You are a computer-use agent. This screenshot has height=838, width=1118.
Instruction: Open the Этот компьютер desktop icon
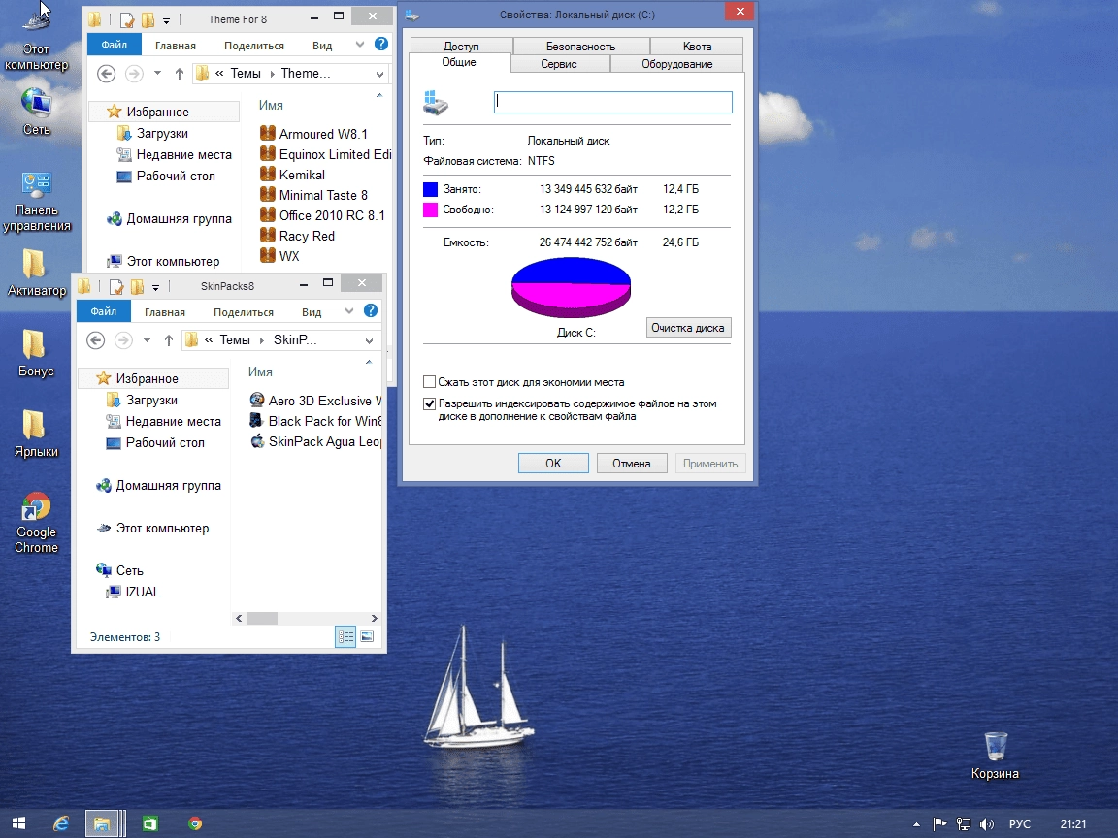coord(36,36)
